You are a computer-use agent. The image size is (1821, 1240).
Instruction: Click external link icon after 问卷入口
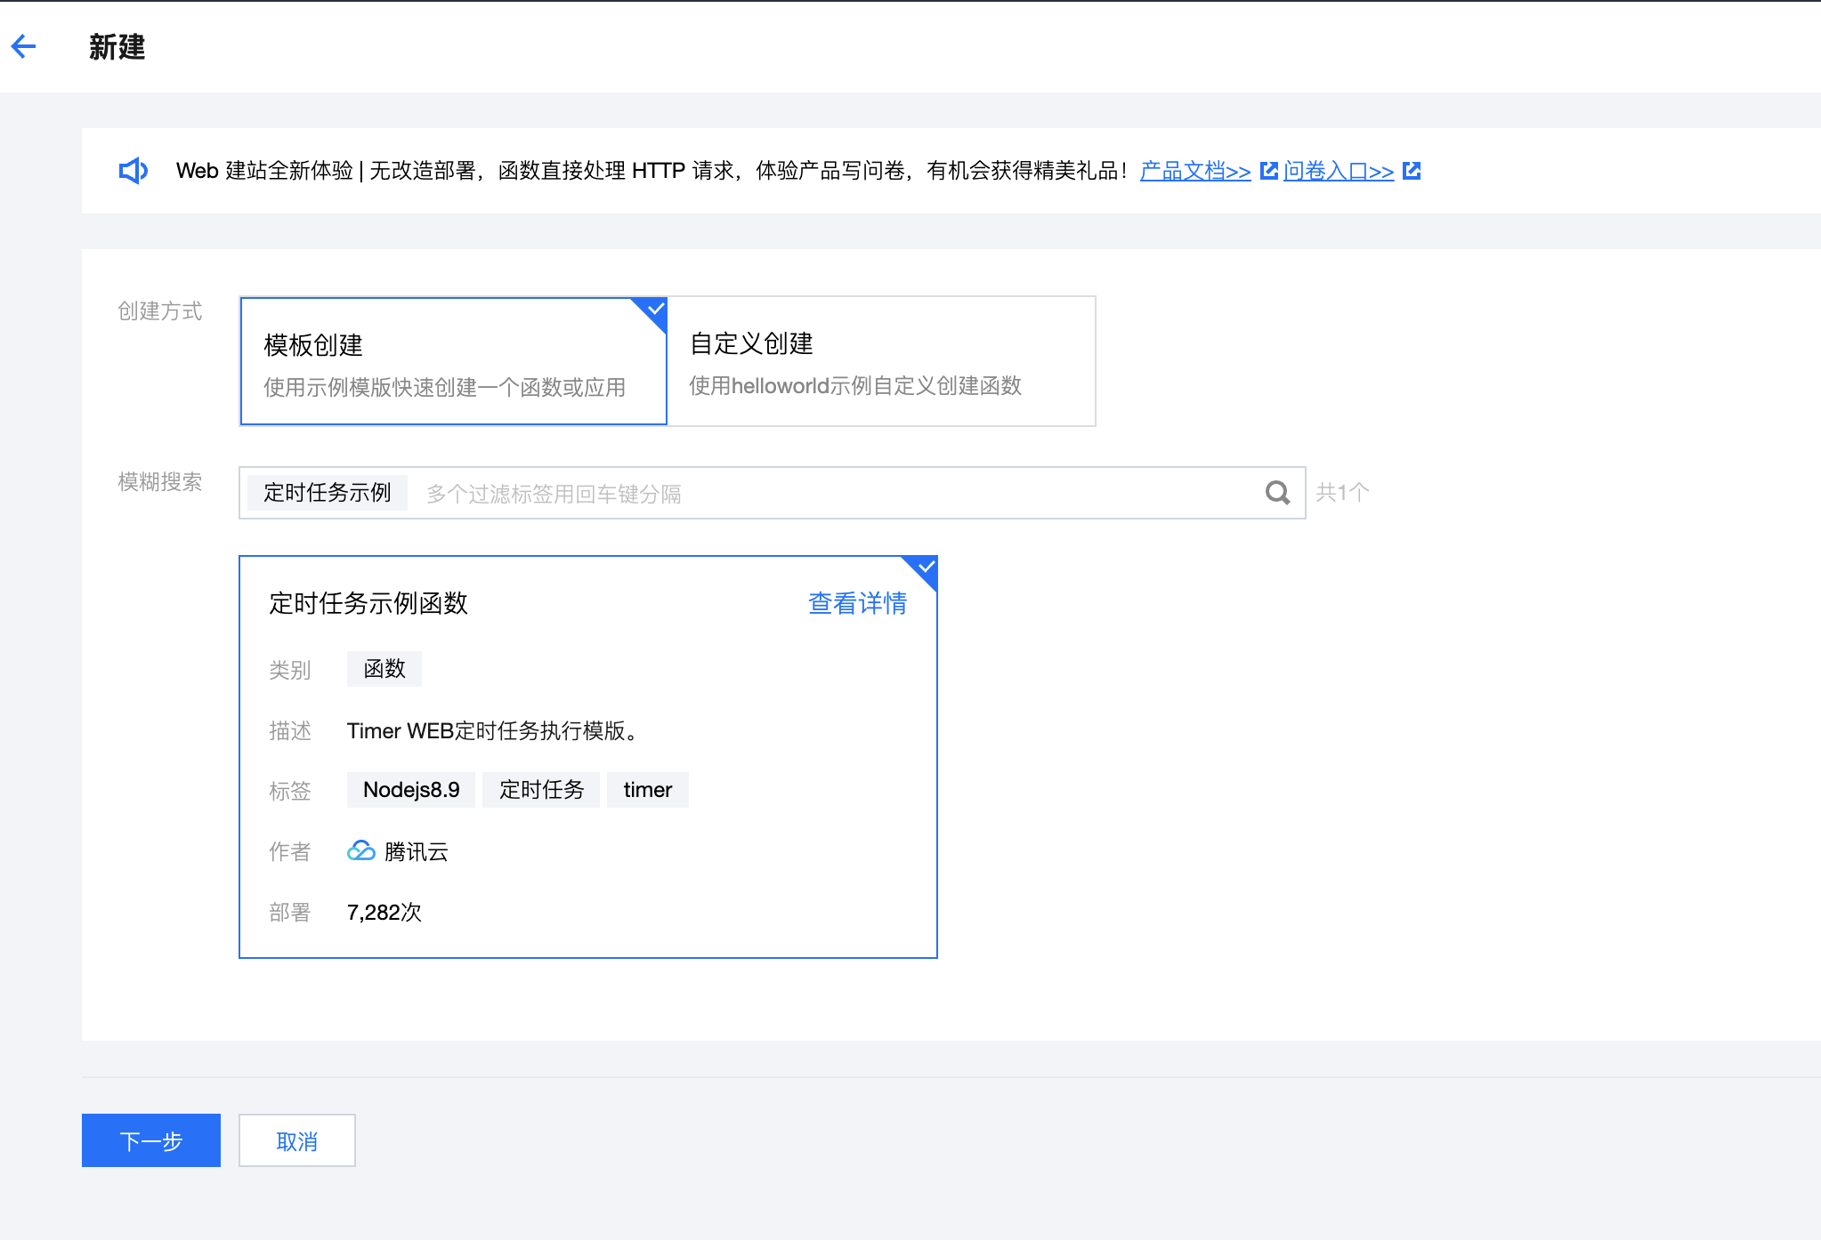coord(1412,171)
